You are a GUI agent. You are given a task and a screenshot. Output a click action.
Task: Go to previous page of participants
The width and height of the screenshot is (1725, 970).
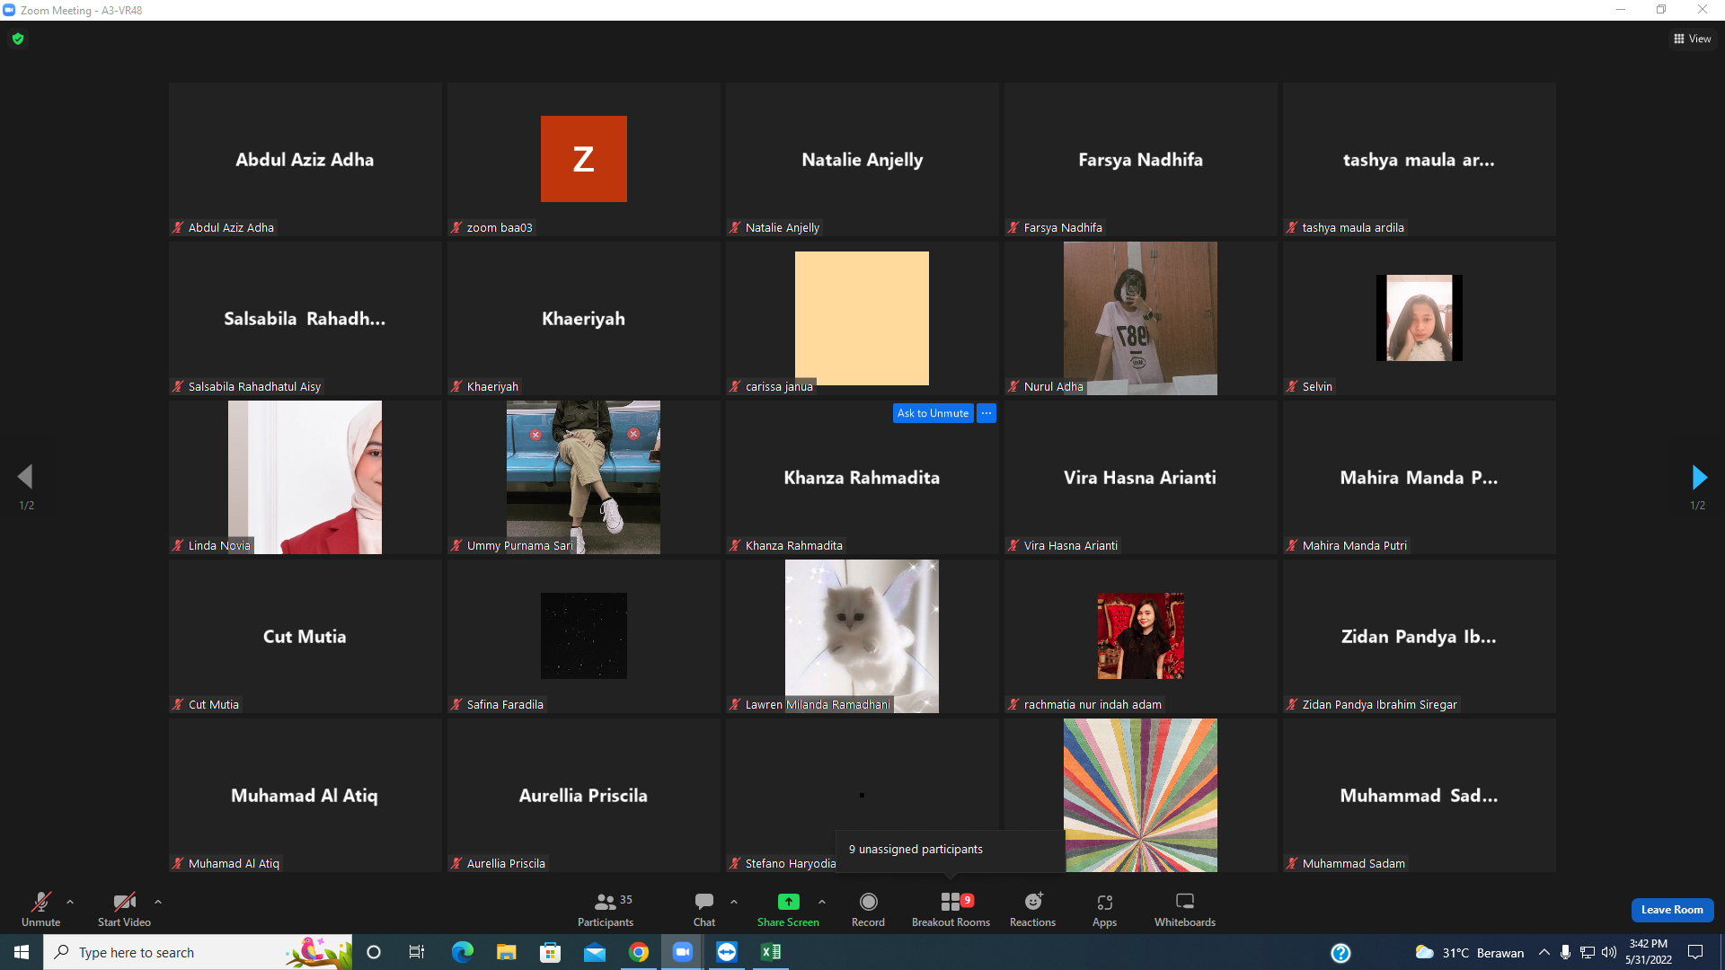pyautogui.click(x=26, y=477)
